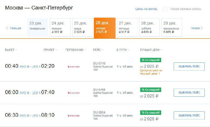Sort flights by ВЫЛЕТ column
Screen dimensions: 210x127
11,50
